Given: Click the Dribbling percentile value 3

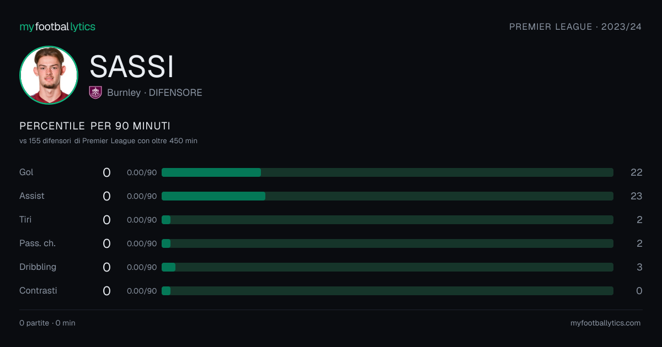Looking at the screenshot, I should [639, 267].
